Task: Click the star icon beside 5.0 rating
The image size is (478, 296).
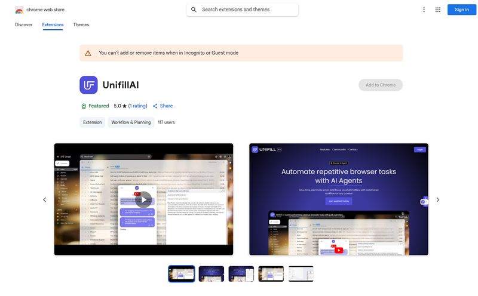Action: click(124, 106)
